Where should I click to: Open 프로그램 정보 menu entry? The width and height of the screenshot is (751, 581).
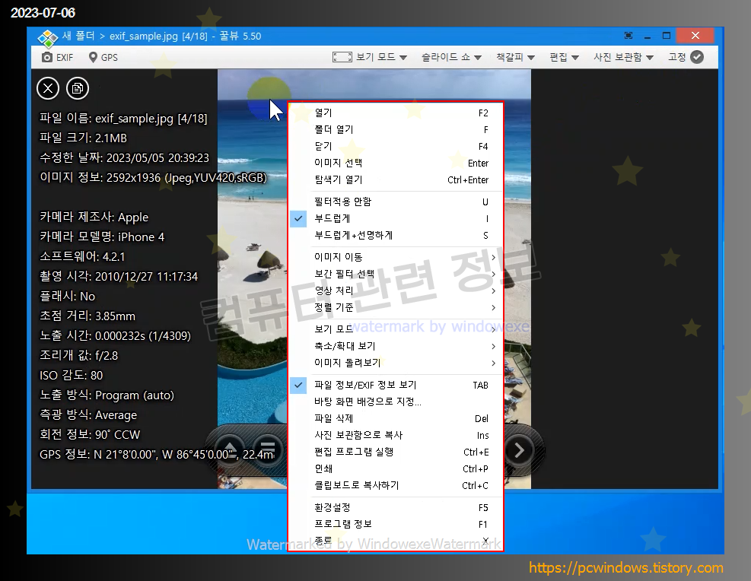pyautogui.click(x=396, y=525)
